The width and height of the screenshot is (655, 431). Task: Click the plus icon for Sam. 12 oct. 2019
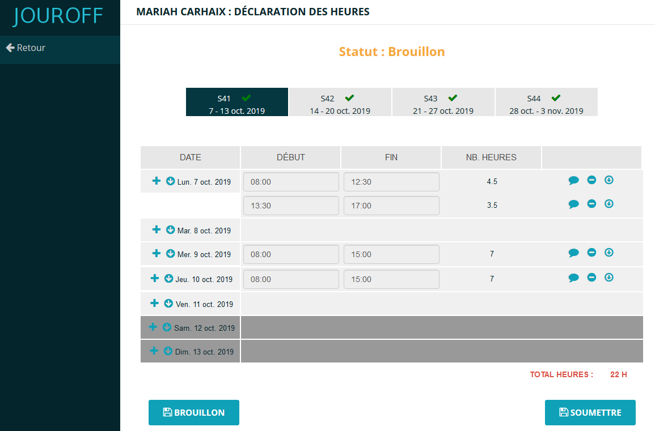(153, 327)
